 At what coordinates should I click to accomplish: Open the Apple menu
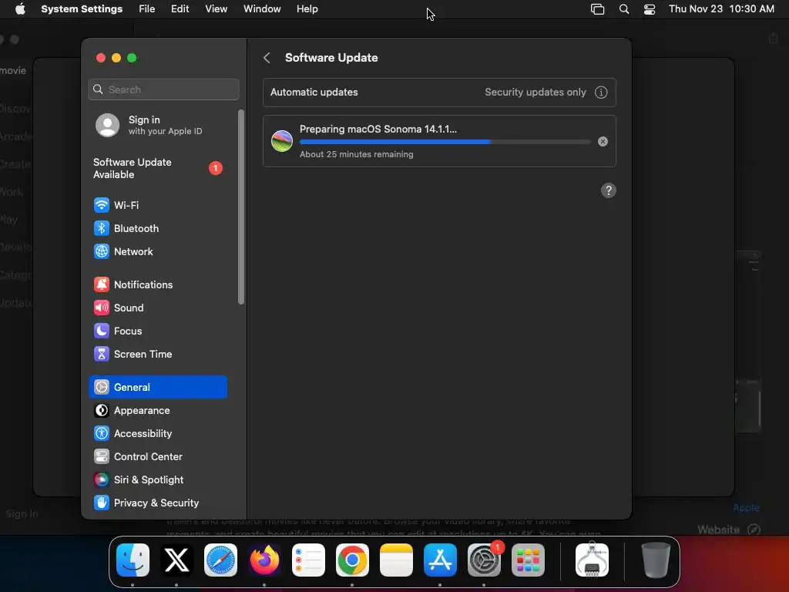pos(20,9)
